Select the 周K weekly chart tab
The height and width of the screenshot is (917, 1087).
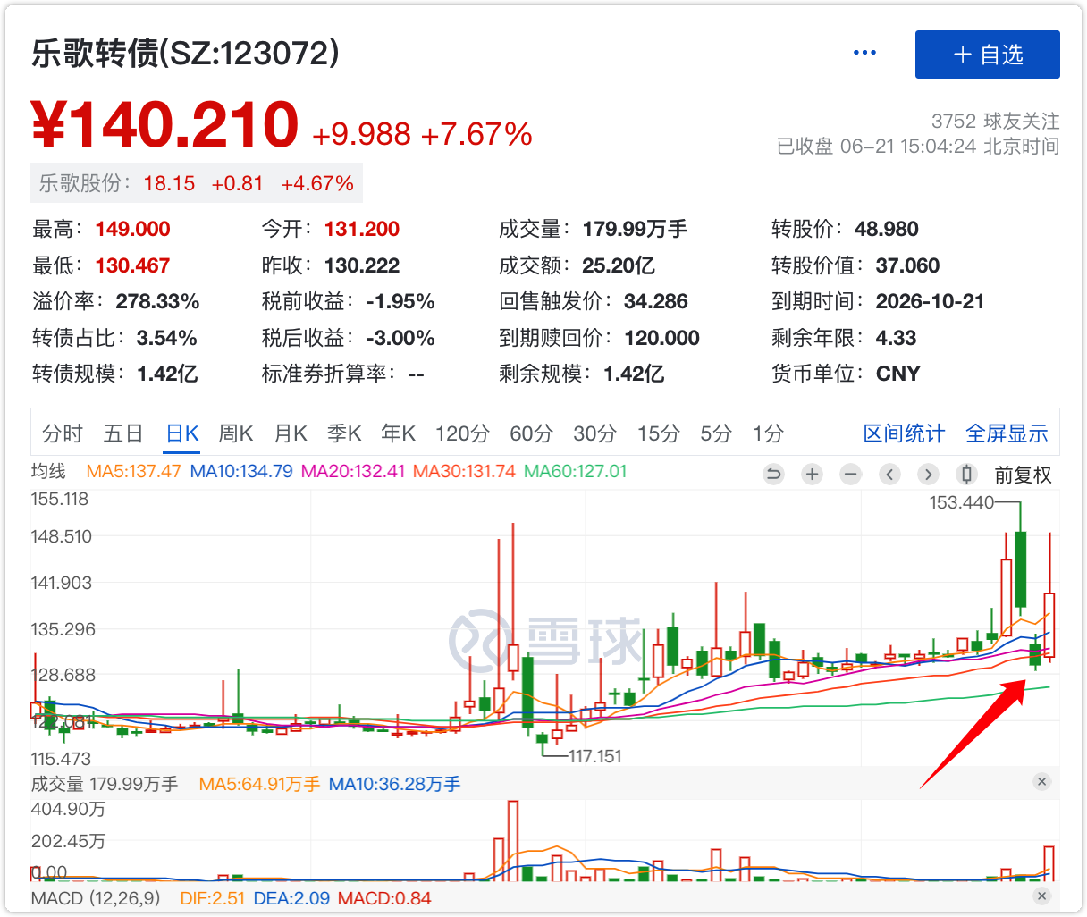[236, 433]
